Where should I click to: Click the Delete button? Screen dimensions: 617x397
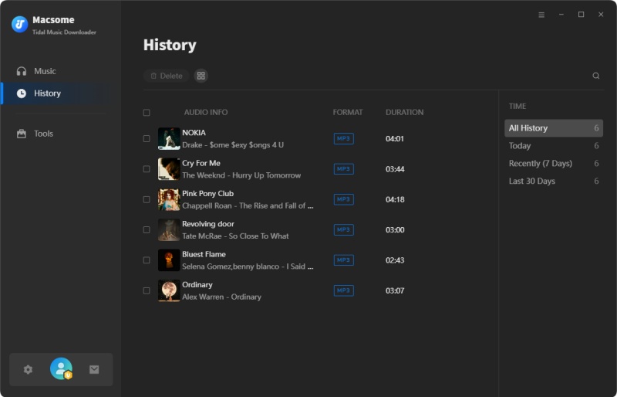(x=166, y=76)
